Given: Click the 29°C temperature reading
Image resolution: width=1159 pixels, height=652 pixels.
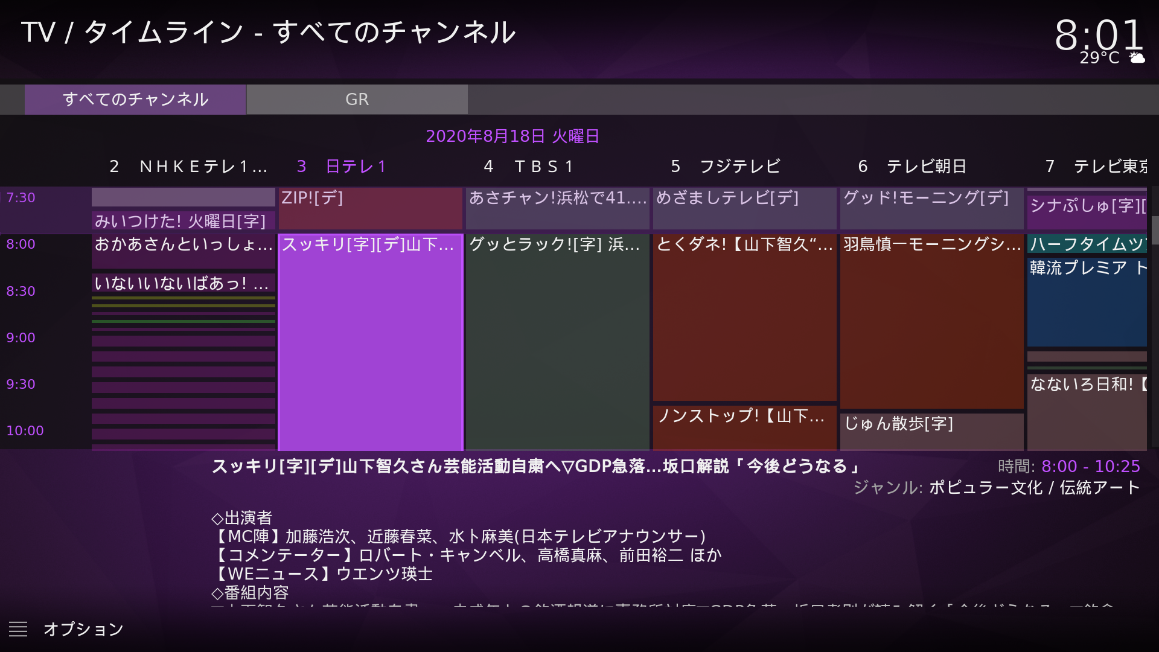Looking at the screenshot, I should click(1099, 58).
